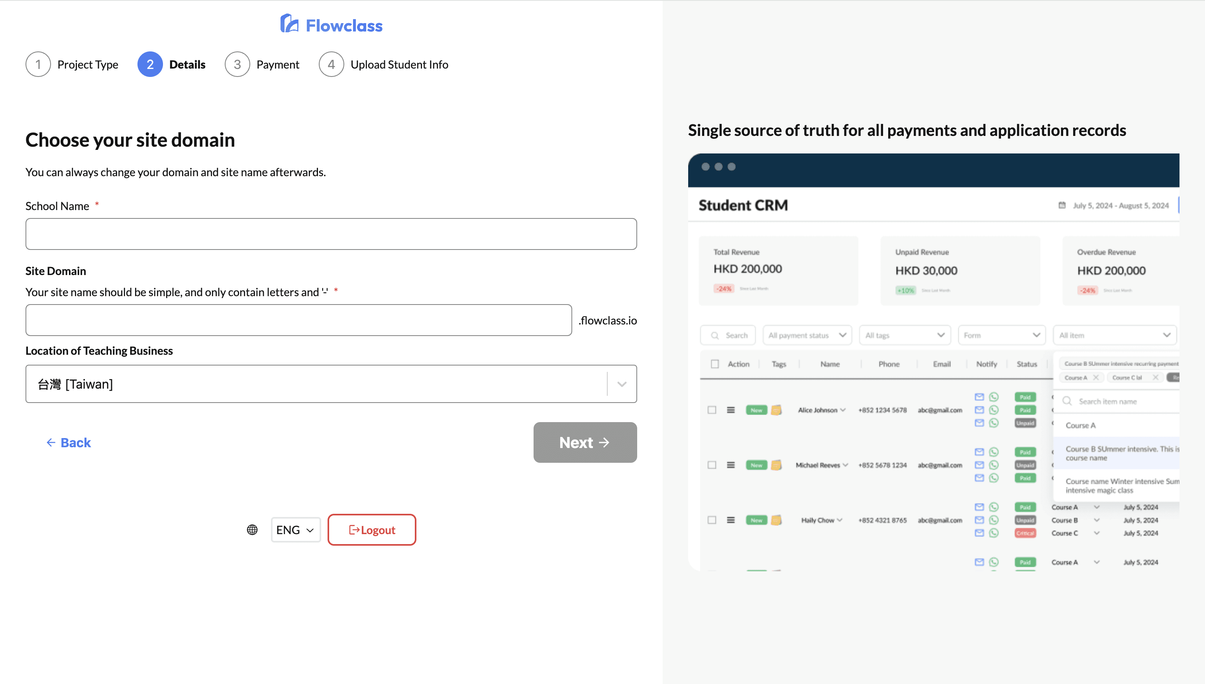This screenshot has height=684, width=1205.
Task: Click the step 1 circle icon
Action: coord(38,64)
